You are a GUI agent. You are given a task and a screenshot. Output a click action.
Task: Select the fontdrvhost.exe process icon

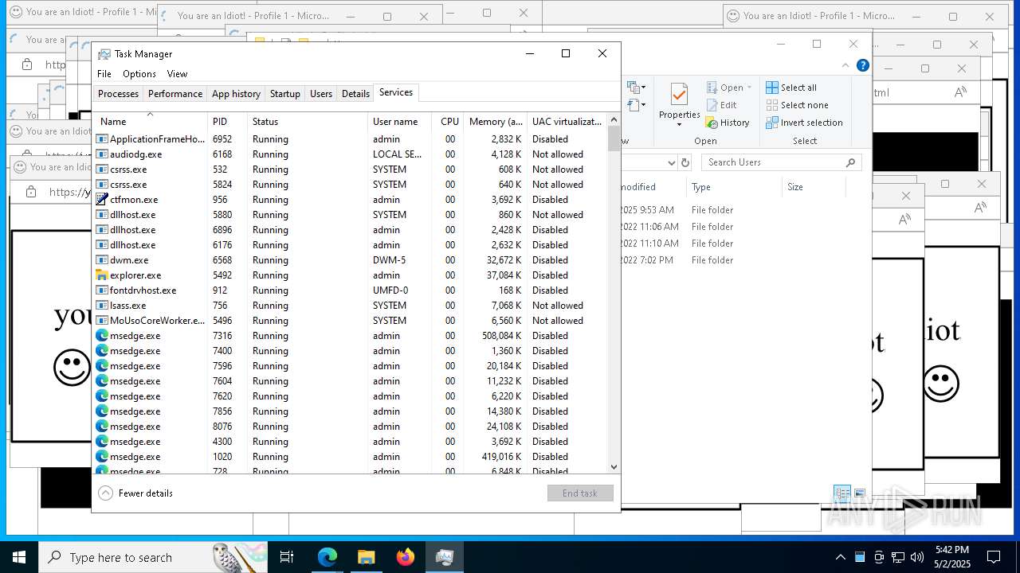102,290
